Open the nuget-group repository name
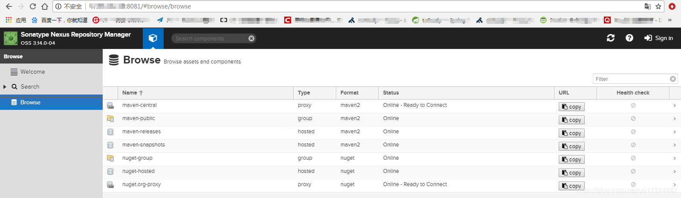Image resolution: width=681 pixels, height=198 pixels. click(137, 158)
